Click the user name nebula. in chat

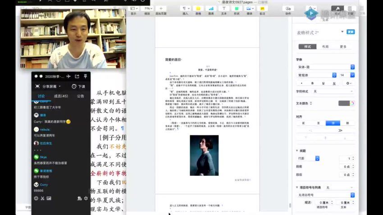45,130
